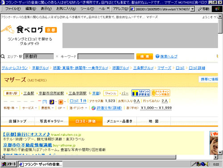223x168 pixels.
Task: Click the Windows logo throbber icon
Action: pos(217,9)
